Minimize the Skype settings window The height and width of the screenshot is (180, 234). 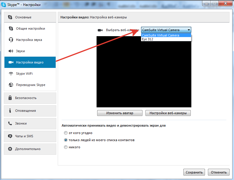(206, 4)
